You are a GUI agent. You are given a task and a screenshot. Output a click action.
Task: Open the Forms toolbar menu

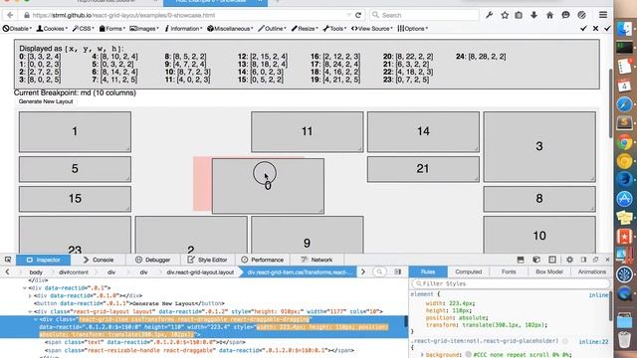coord(112,29)
